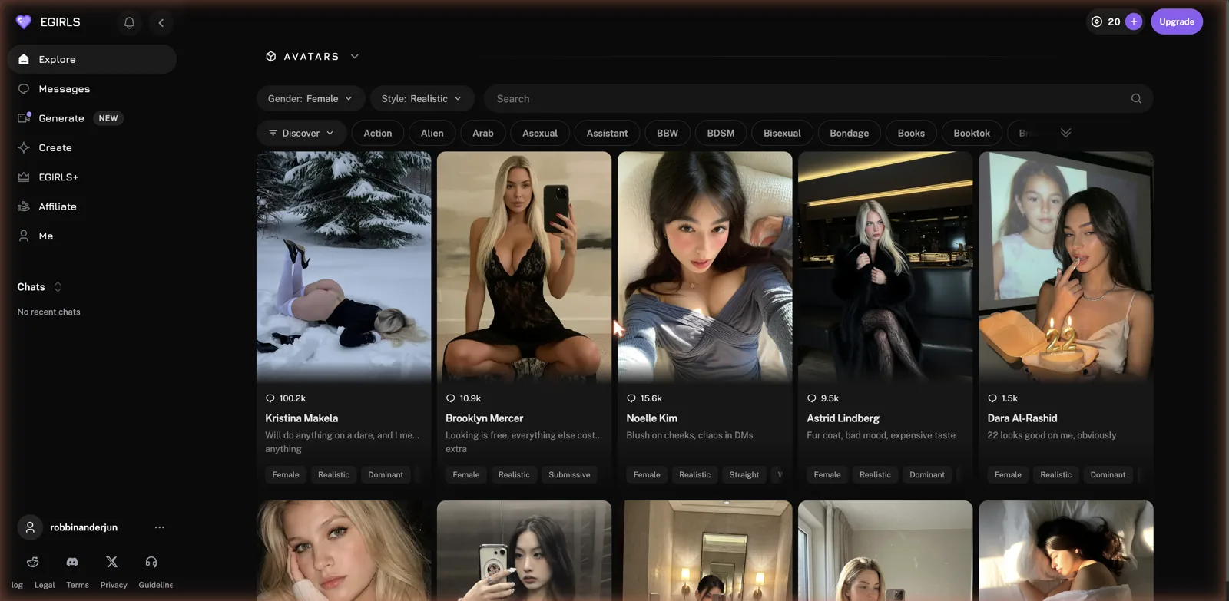
Task: Open the X social link
Action: [x=112, y=562]
